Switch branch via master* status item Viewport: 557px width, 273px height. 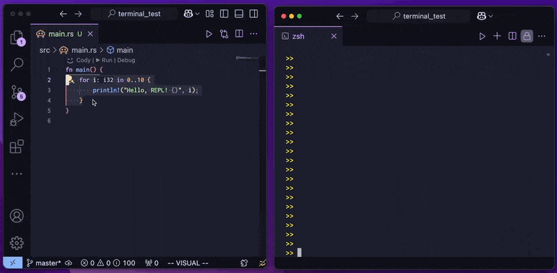tap(44, 263)
